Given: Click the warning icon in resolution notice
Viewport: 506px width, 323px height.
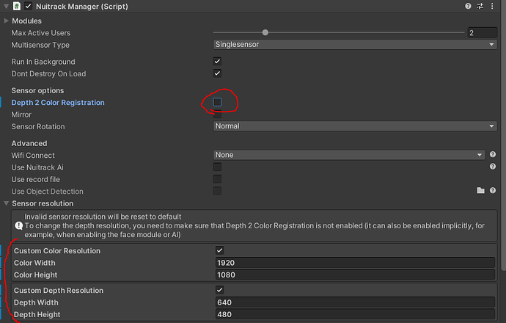Looking at the screenshot, I should click(19, 225).
